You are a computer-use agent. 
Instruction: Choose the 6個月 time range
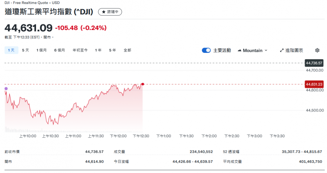click(60, 50)
